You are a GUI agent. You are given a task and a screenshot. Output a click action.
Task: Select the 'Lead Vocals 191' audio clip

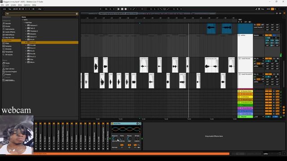coord(212,65)
